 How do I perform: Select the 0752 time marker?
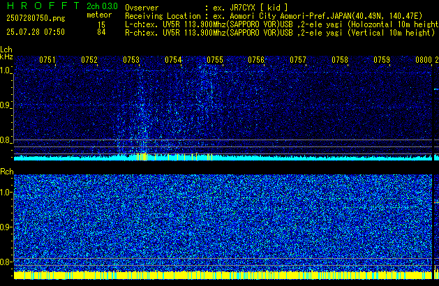[x=89, y=60]
